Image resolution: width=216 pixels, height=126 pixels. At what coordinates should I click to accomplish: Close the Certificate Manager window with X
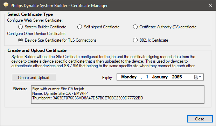click(210, 5)
